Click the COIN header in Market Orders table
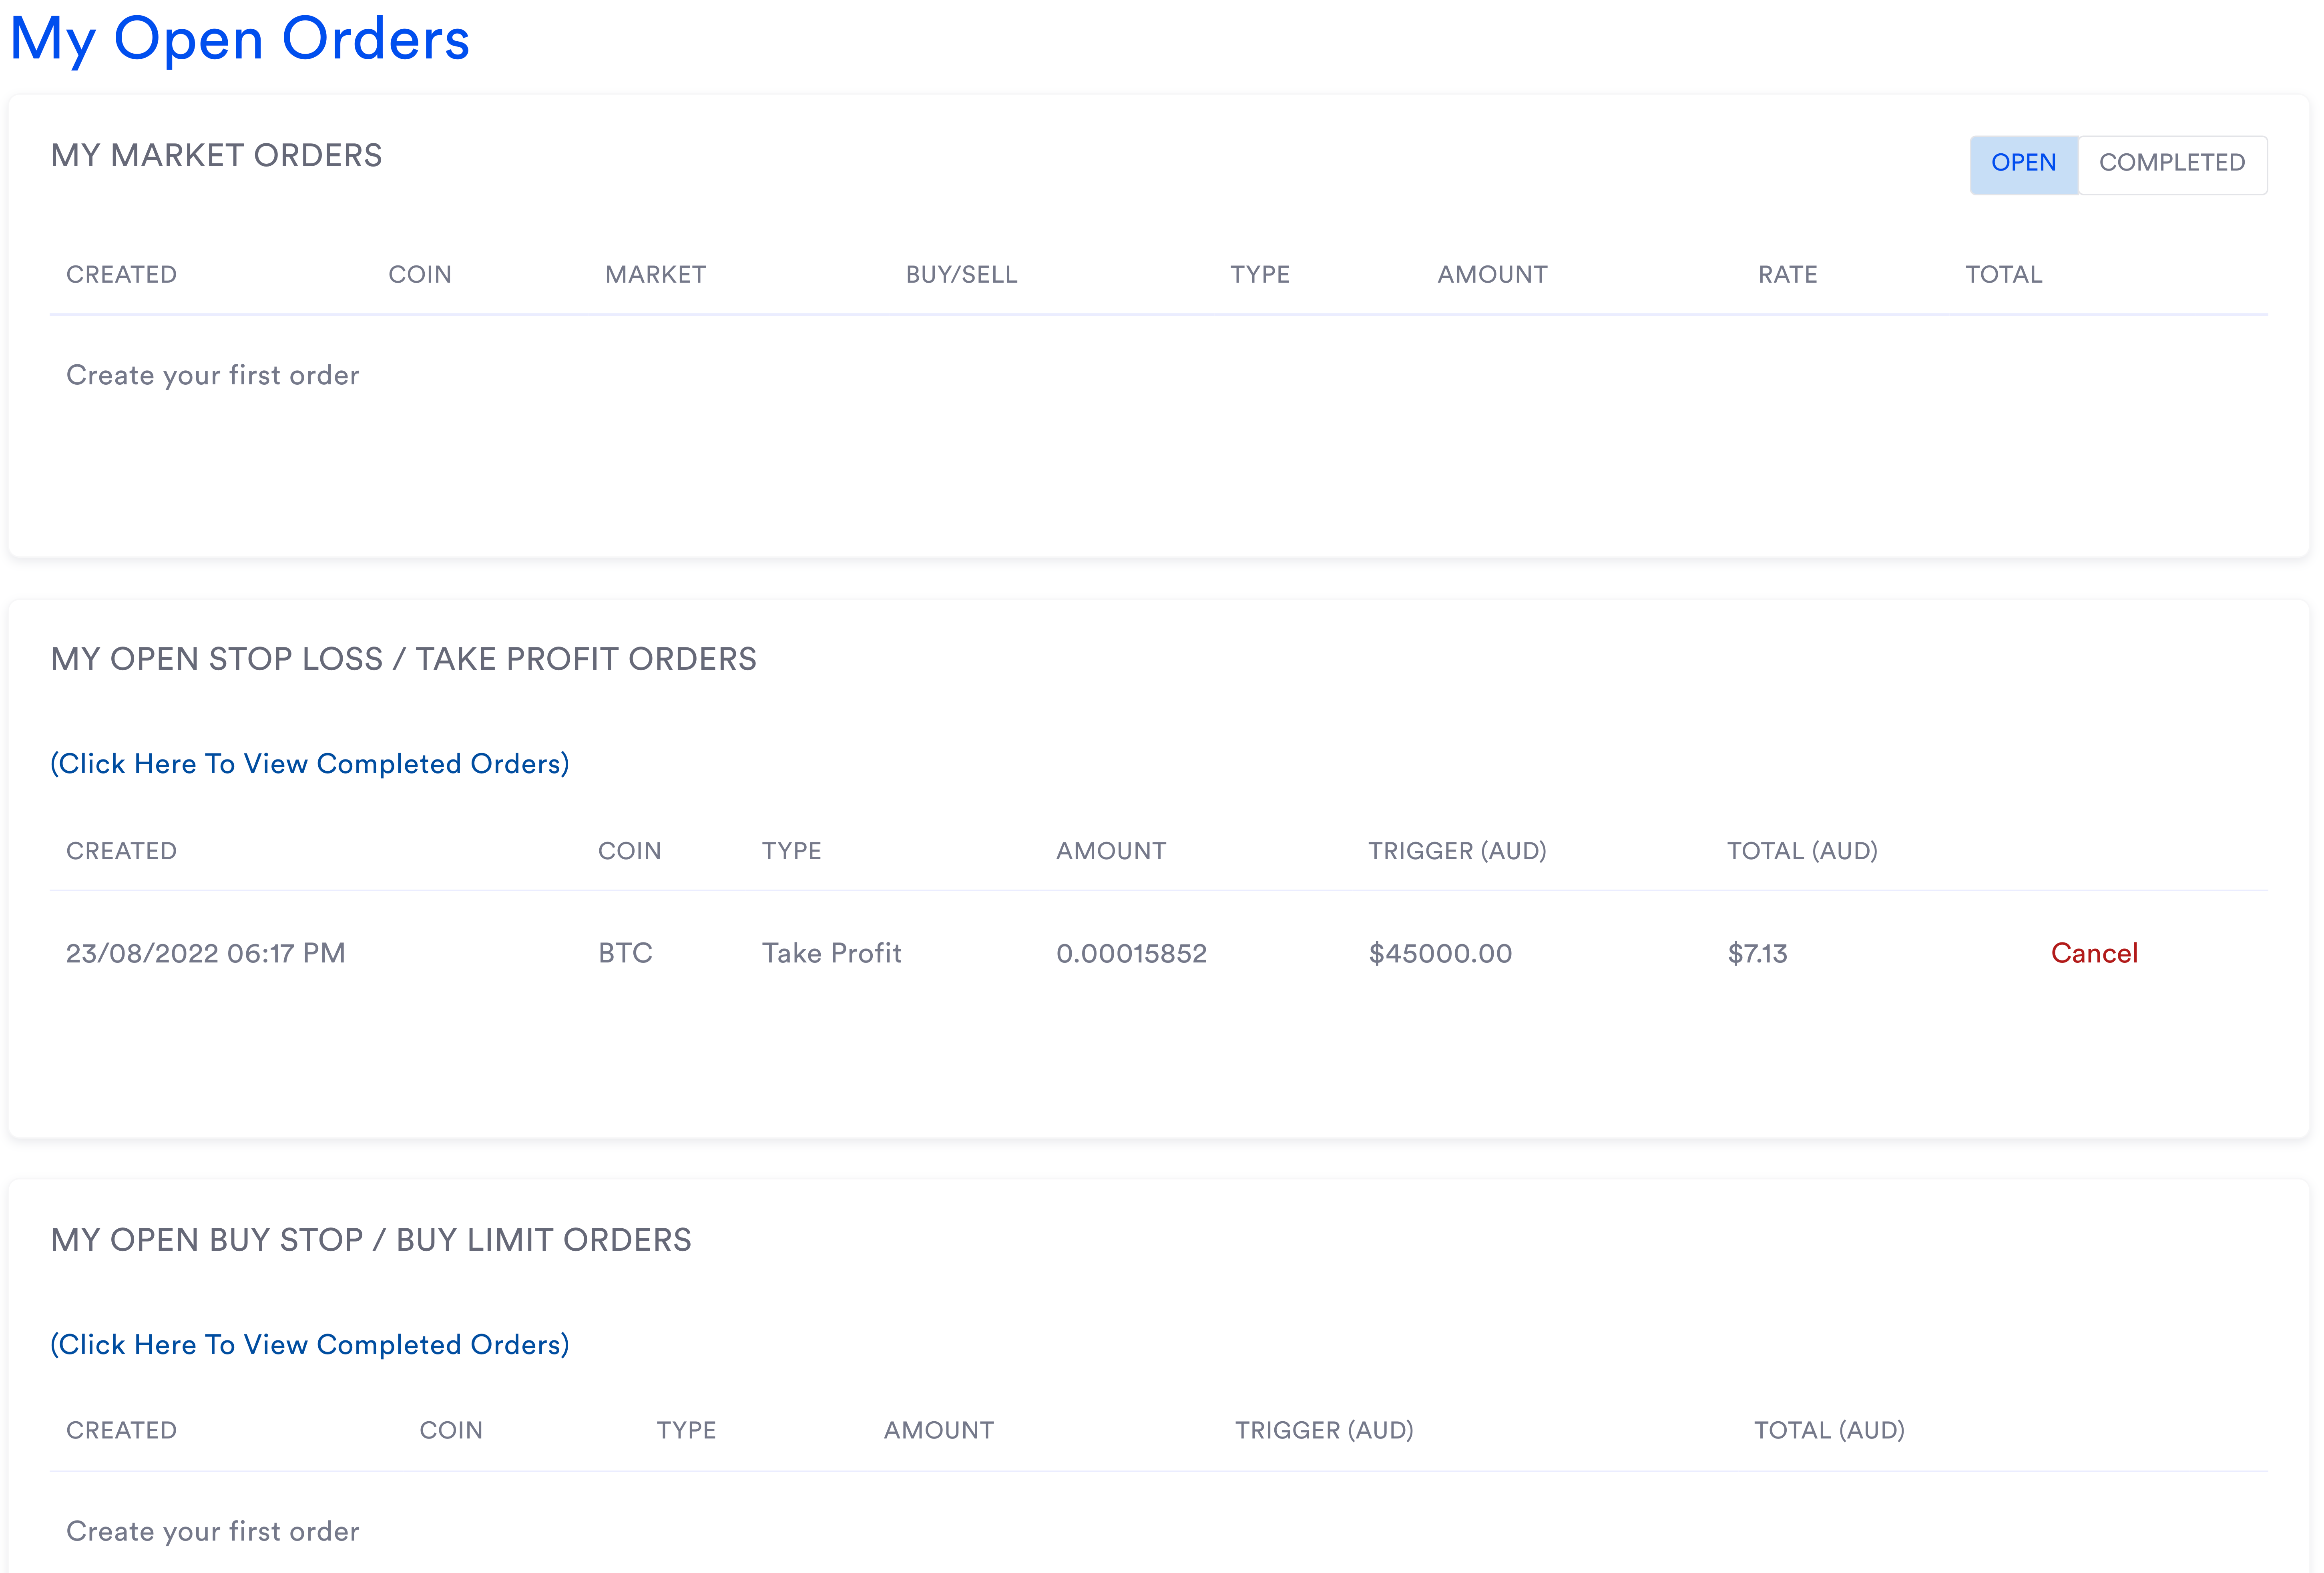 click(420, 275)
